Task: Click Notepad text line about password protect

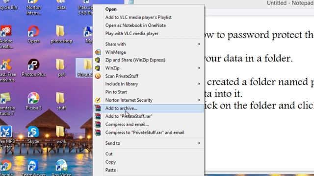Action: click(x=259, y=35)
